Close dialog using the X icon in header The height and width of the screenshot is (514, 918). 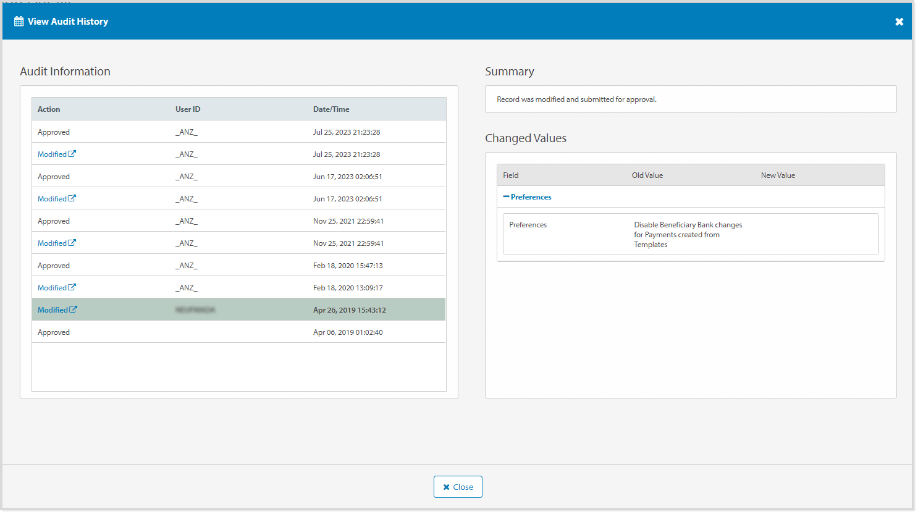point(899,22)
